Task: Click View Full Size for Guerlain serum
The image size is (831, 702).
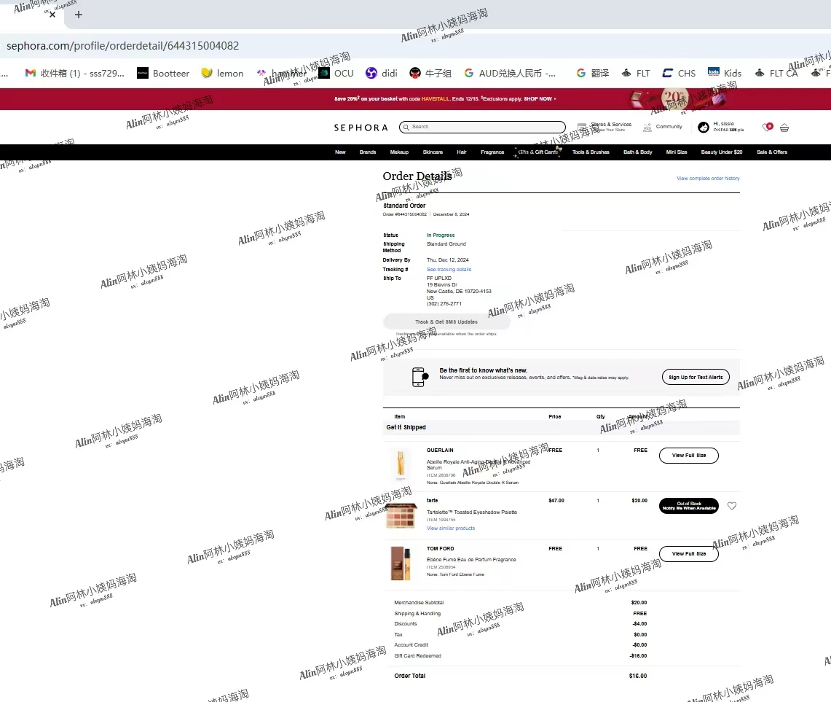Action: pos(688,456)
